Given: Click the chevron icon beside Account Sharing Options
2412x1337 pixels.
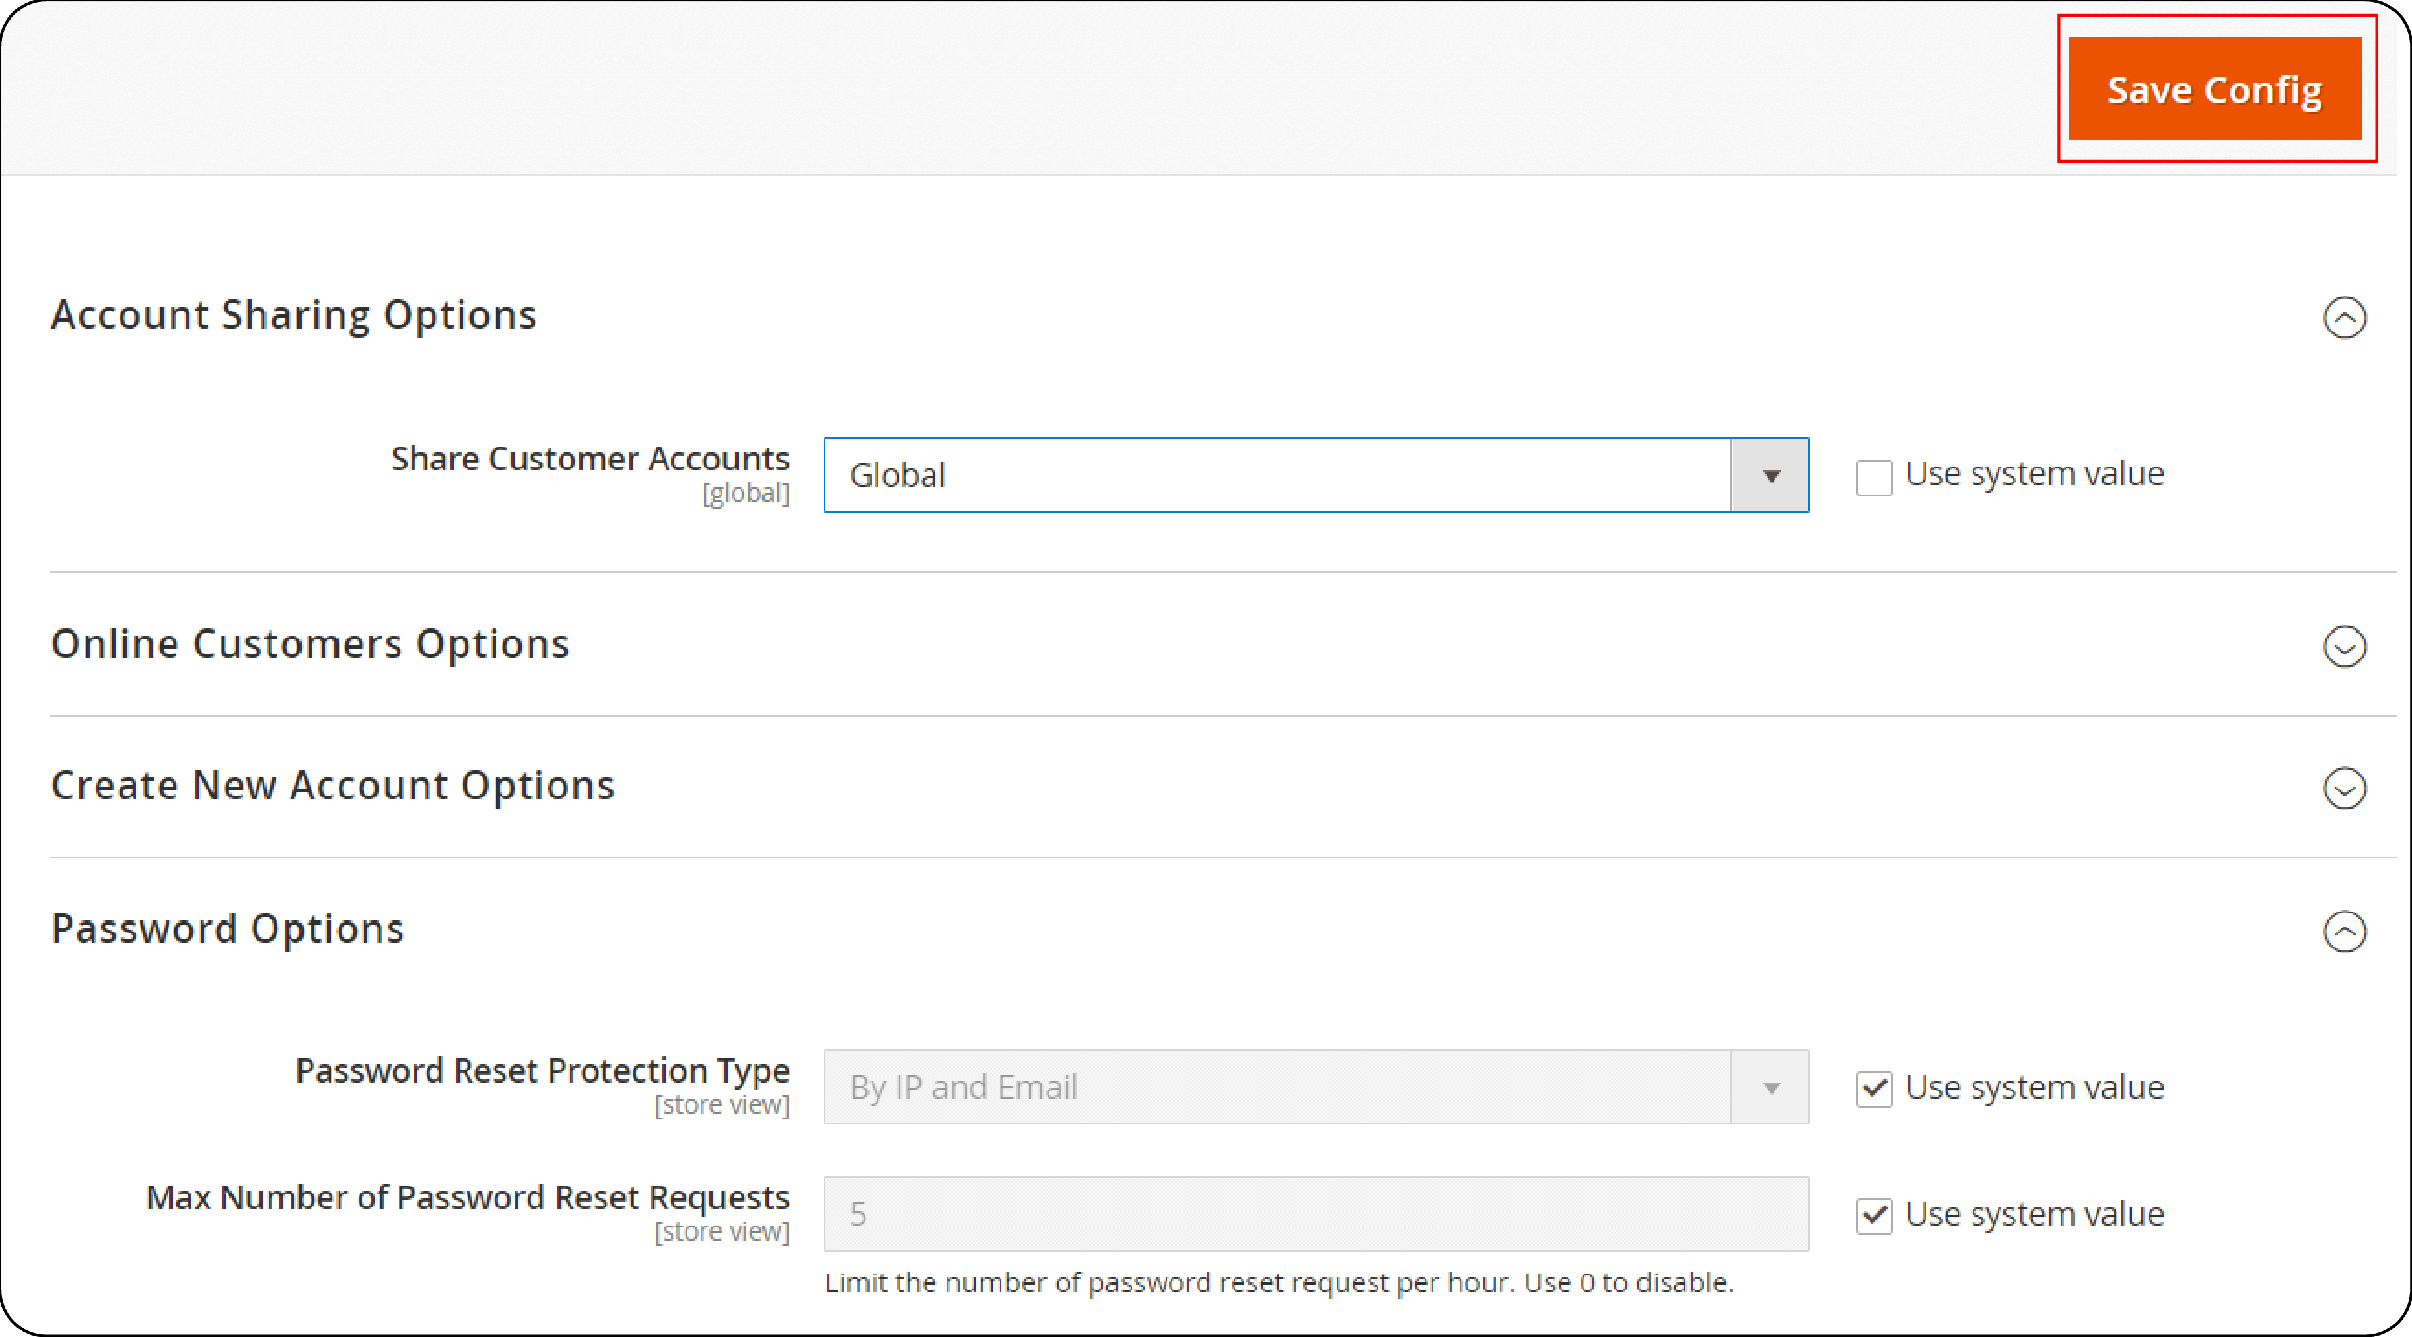Looking at the screenshot, I should (2345, 318).
